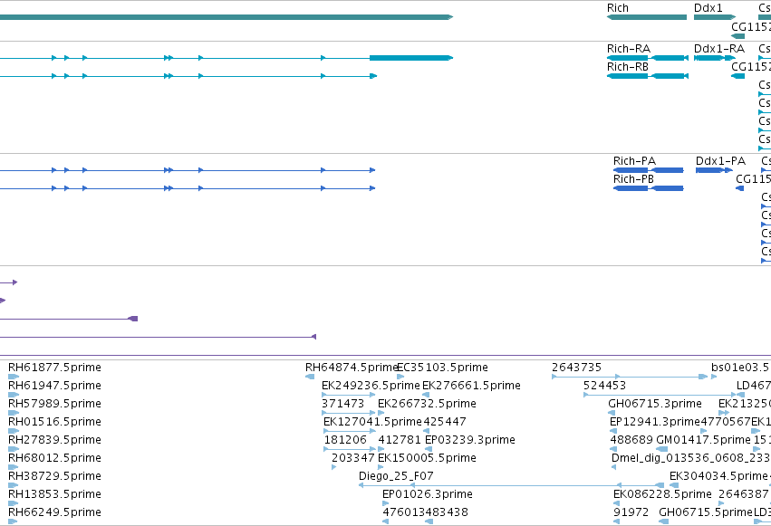Select feature 181206
771x526 pixels.
coord(345,440)
